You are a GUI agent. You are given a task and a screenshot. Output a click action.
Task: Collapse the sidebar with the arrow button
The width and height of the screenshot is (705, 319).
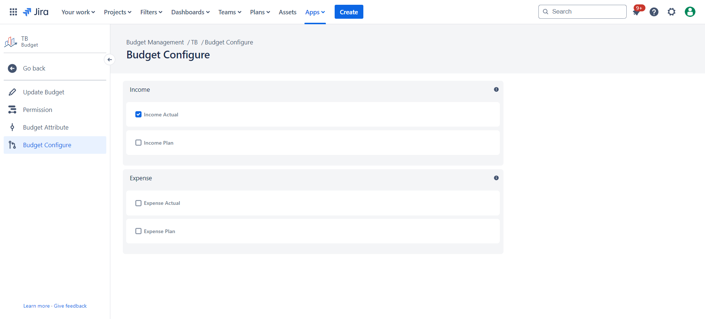click(110, 59)
